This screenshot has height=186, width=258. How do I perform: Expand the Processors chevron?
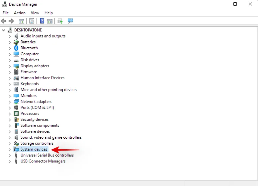click(10, 114)
